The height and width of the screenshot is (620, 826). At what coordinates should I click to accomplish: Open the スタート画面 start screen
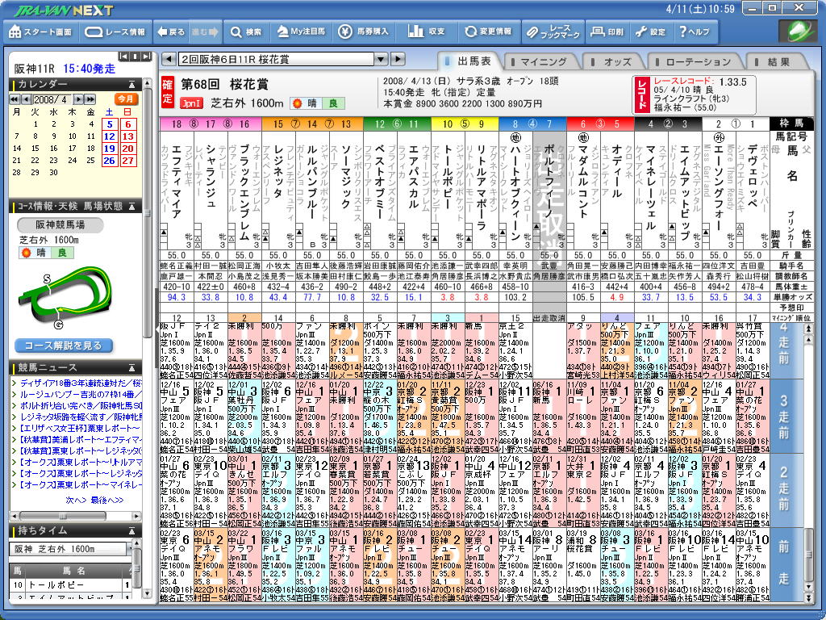point(41,32)
